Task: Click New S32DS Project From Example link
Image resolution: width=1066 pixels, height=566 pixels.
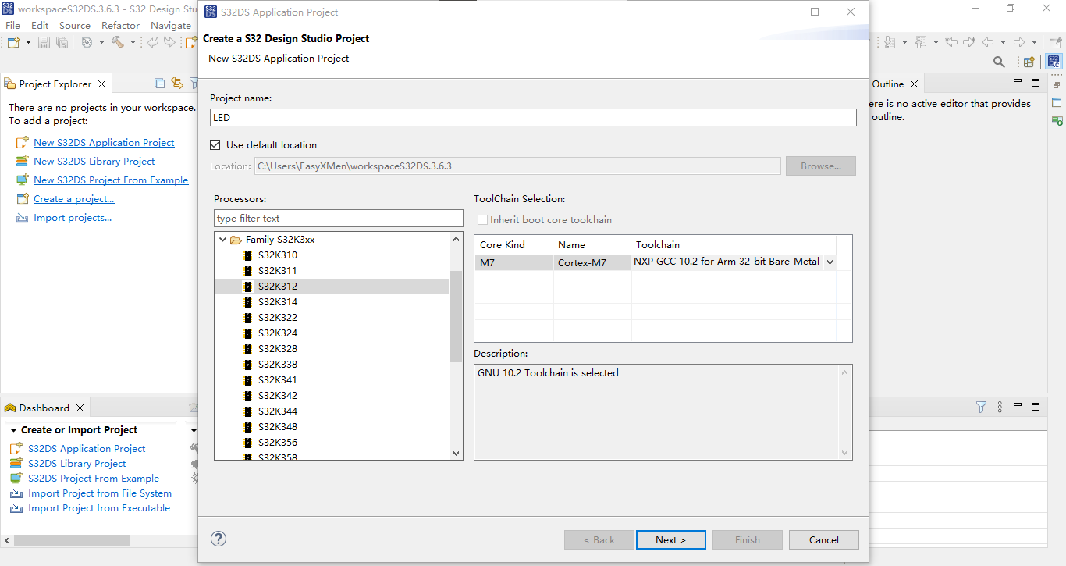Action: [111, 180]
